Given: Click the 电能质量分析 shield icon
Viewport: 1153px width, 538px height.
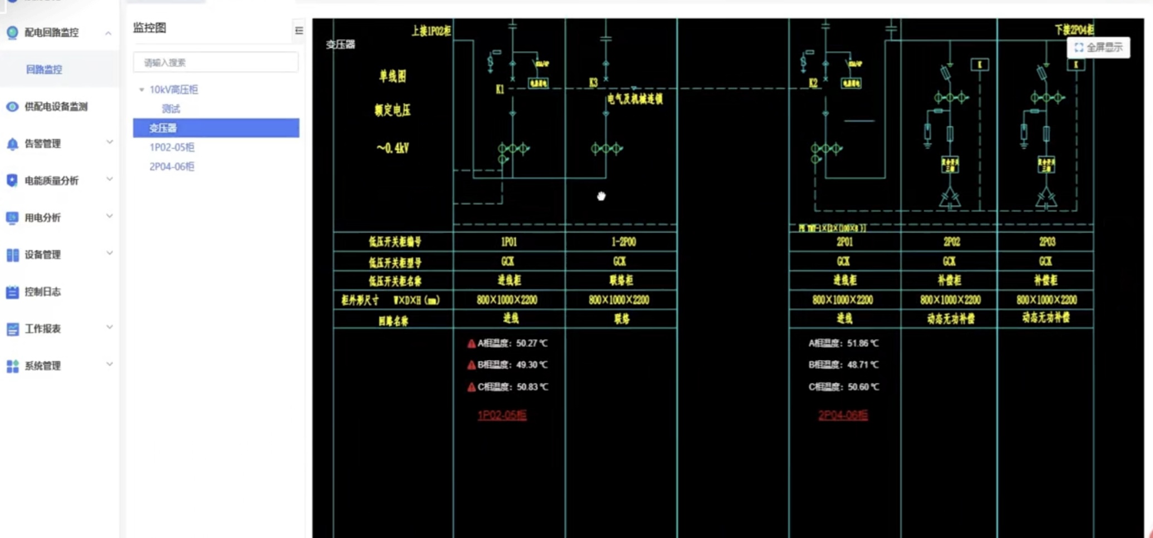Looking at the screenshot, I should pyautogui.click(x=12, y=181).
